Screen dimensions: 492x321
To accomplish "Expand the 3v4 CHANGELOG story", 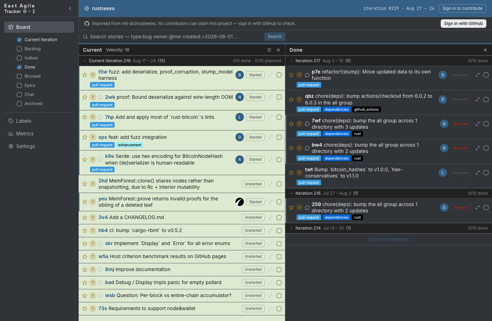I will pos(271,218).
